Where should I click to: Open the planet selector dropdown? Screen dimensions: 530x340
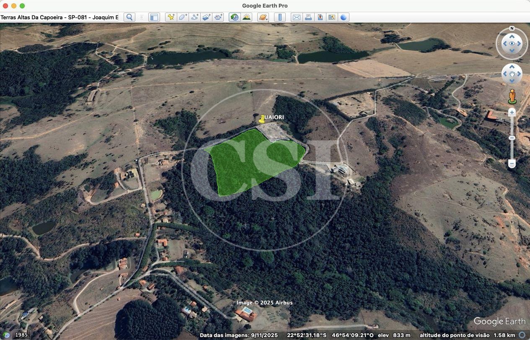tap(263, 17)
